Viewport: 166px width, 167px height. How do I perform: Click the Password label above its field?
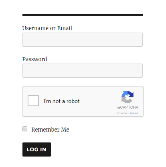point(34,59)
